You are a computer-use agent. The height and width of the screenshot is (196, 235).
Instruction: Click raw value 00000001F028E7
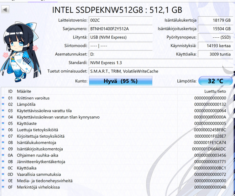pos(210,136)
